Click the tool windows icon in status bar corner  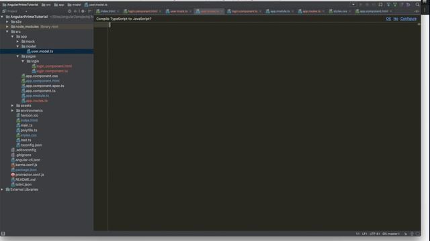coord(3,234)
